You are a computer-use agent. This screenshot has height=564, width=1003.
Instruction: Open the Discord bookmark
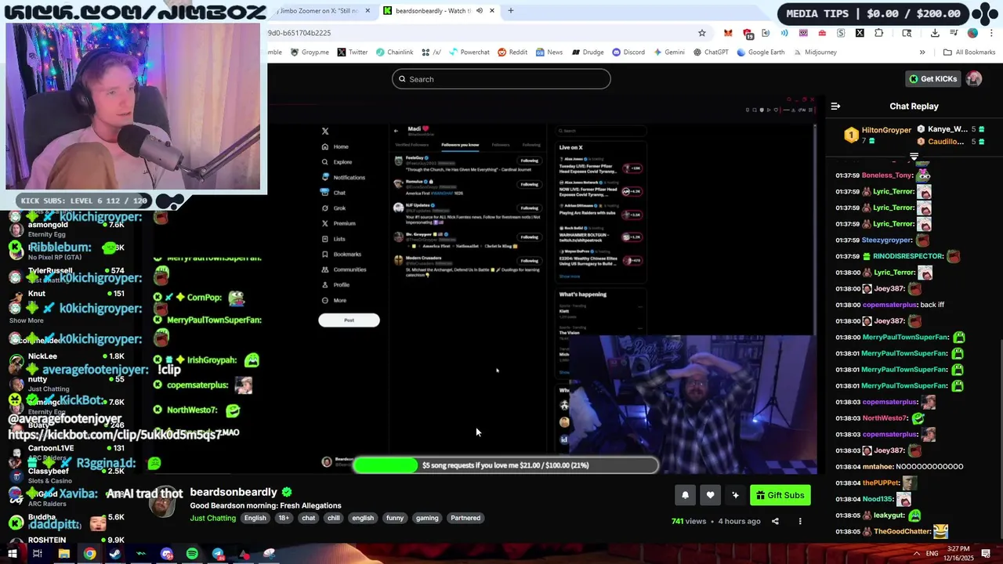[628, 52]
